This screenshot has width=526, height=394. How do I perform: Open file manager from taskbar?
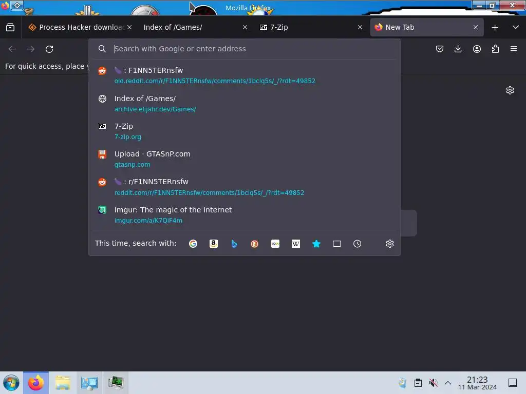[x=63, y=383]
